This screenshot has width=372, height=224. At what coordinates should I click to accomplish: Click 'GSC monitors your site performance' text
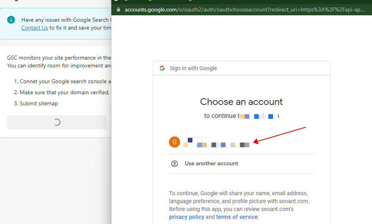pyautogui.click(x=59, y=58)
